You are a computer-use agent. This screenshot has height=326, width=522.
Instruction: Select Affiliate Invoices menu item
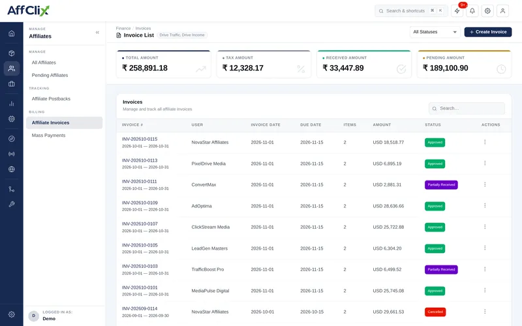[x=64, y=123]
